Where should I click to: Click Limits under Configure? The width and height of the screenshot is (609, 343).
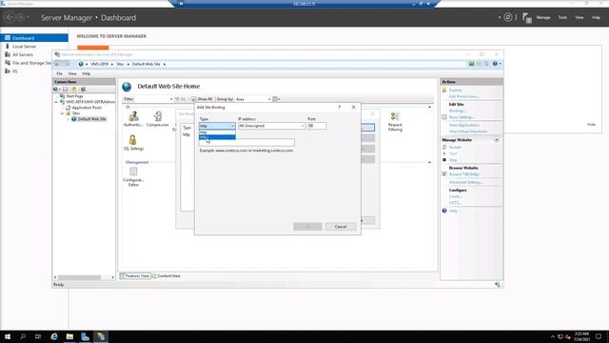click(x=455, y=196)
